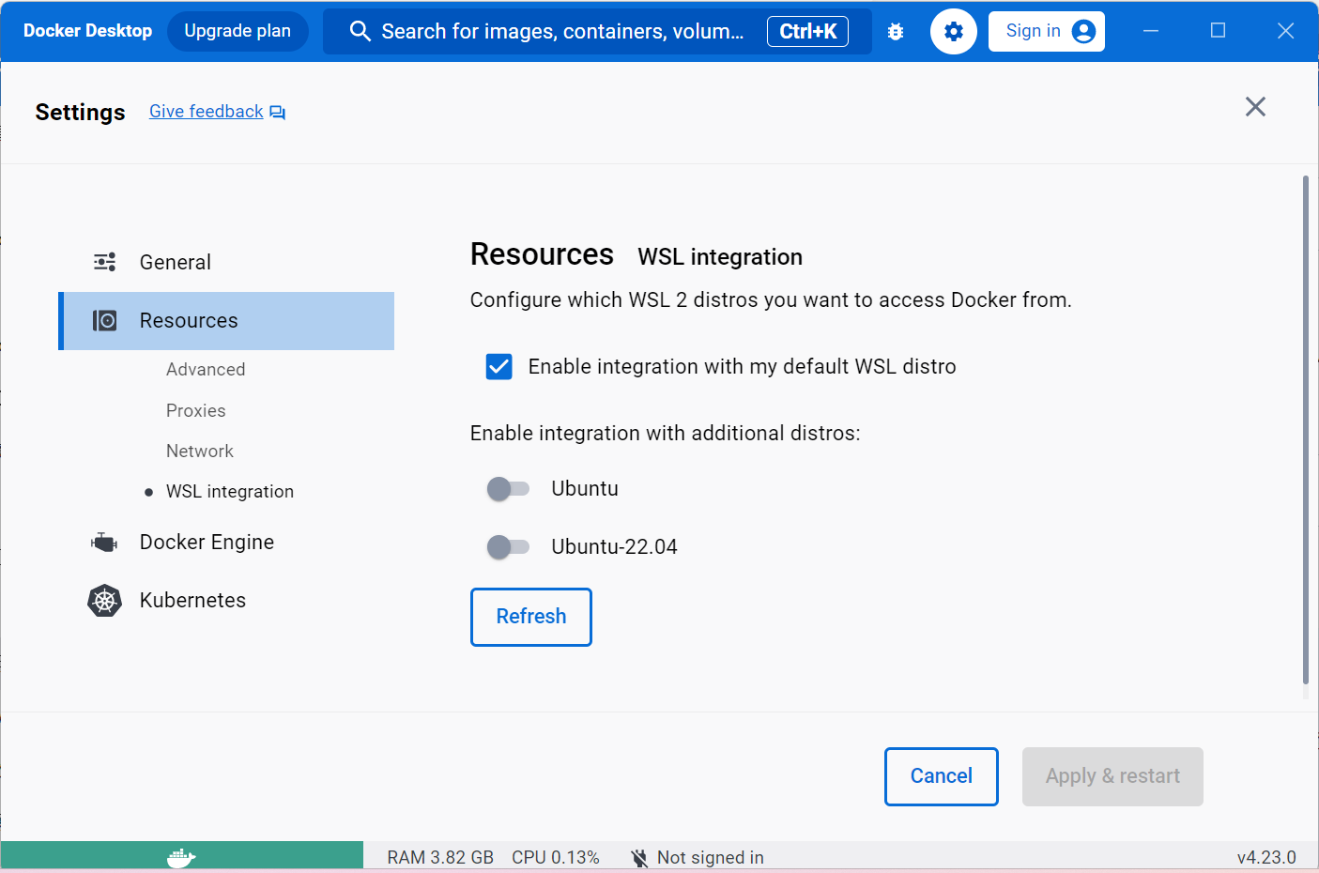Click the Ubuntu-22.04 distro label
This screenshot has width=1319, height=873.
[615, 547]
